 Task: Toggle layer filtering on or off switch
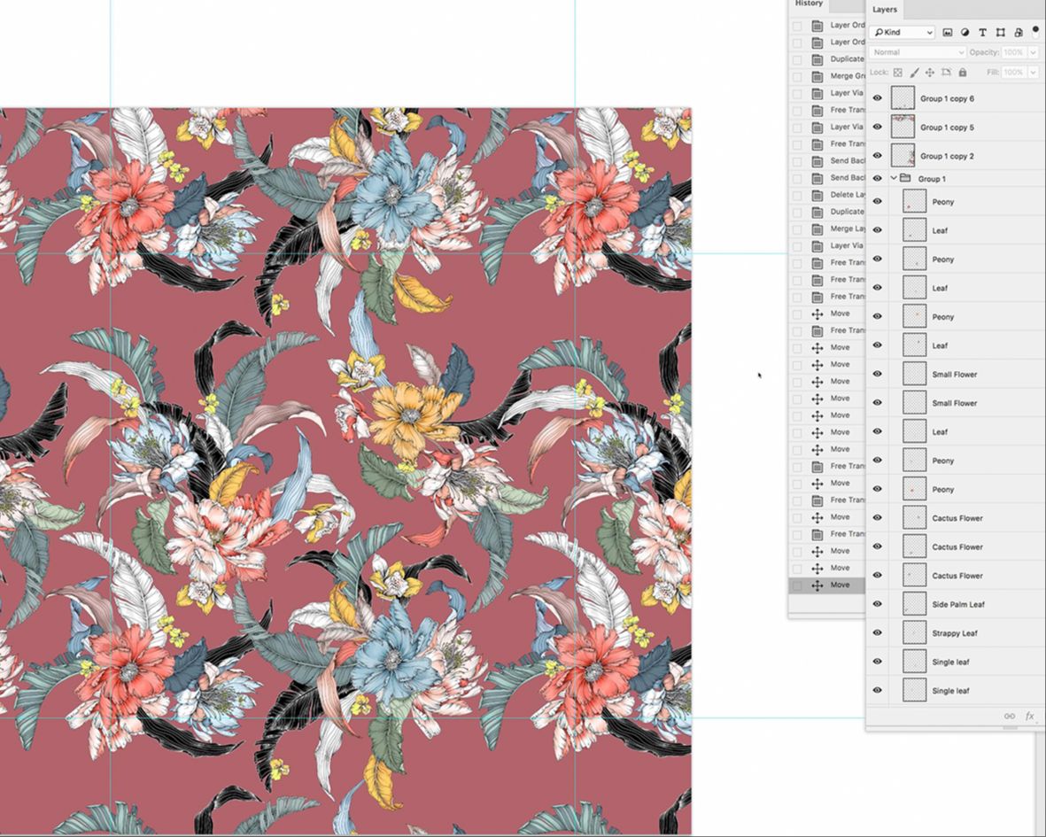1035,32
